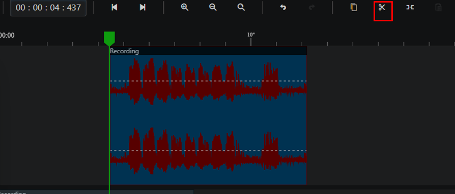
Task: Click the grayed-out Paste icon
Action: (438, 8)
